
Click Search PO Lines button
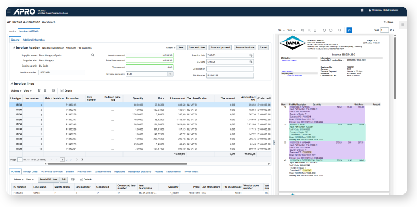pos(48,179)
